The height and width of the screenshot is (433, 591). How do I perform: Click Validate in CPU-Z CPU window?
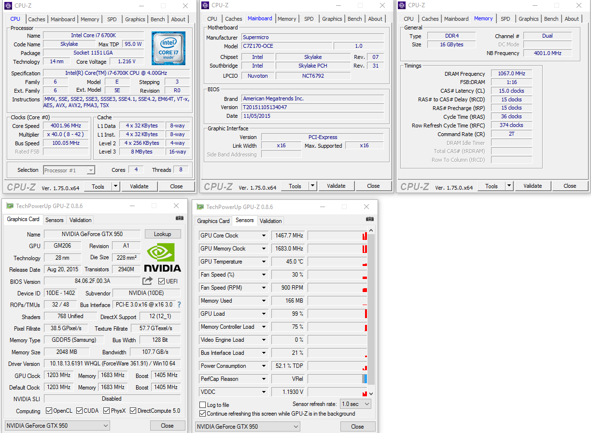point(139,186)
